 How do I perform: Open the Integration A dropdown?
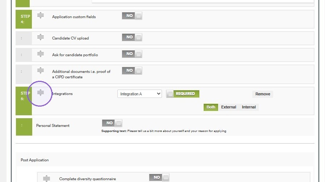(x=139, y=94)
